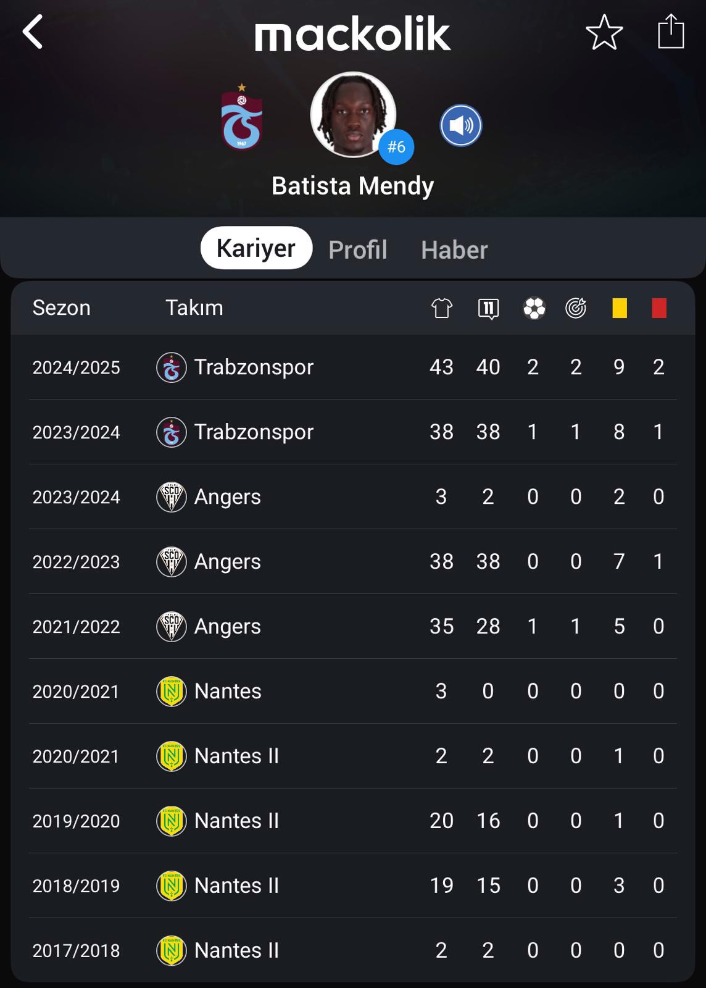Play the name pronunciation speaker icon
This screenshot has width=706, height=988.
tap(461, 125)
